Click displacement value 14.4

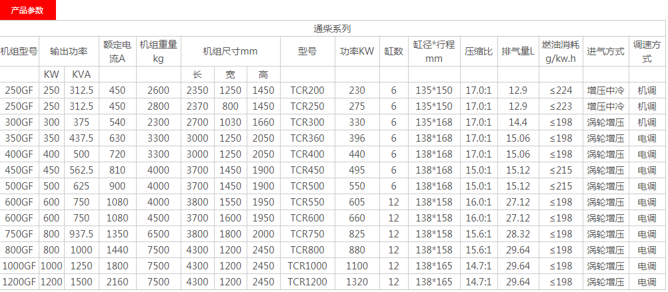tap(518, 122)
